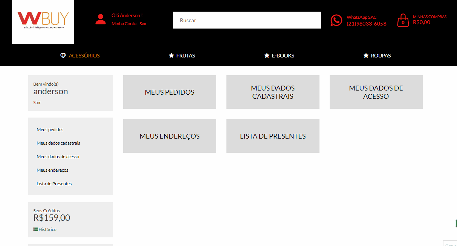Click the star icon beside Roupas
Image resolution: width=457 pixels, height=246 pixels.
[366, 56]
